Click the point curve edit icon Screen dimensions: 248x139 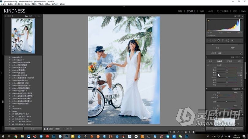coord(241,53)
